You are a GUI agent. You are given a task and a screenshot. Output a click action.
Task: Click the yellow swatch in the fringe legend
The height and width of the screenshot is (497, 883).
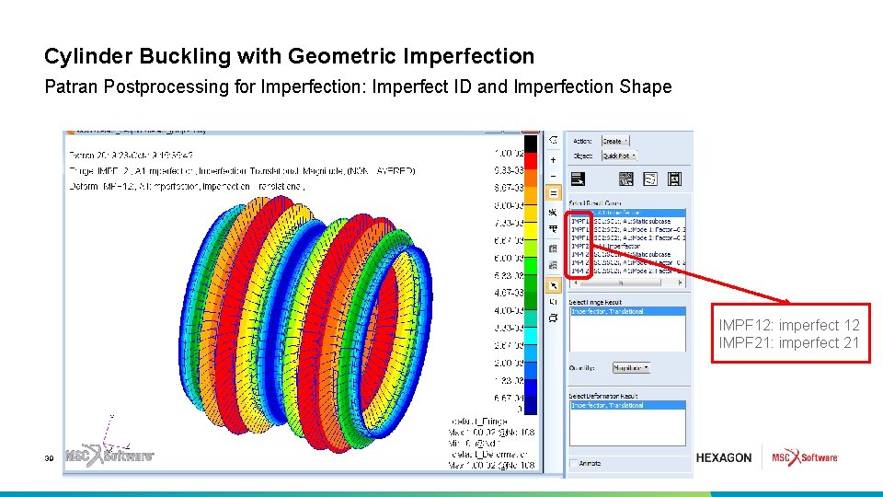click(x=531, y=231)
